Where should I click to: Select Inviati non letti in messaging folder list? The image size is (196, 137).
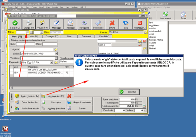[x=155, y=31]
